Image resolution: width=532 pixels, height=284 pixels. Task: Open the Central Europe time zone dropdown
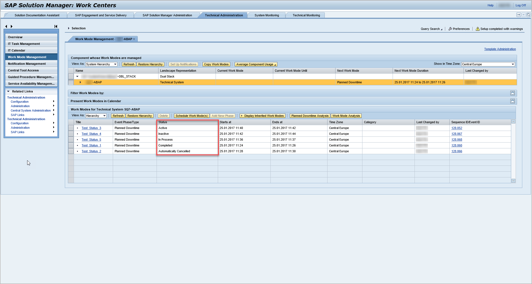513,64
